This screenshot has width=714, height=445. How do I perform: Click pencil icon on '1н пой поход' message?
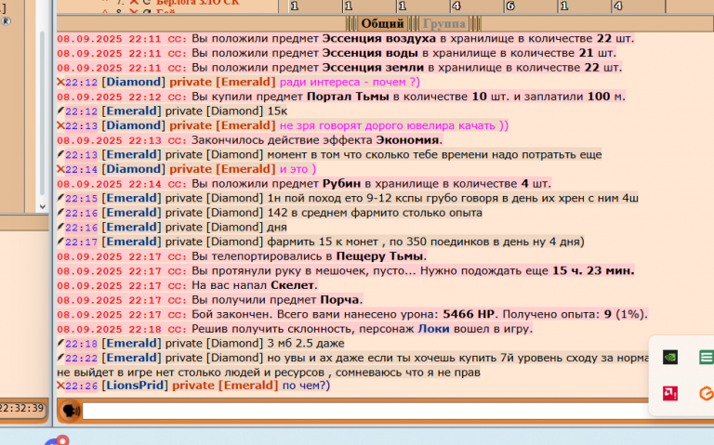60,198
